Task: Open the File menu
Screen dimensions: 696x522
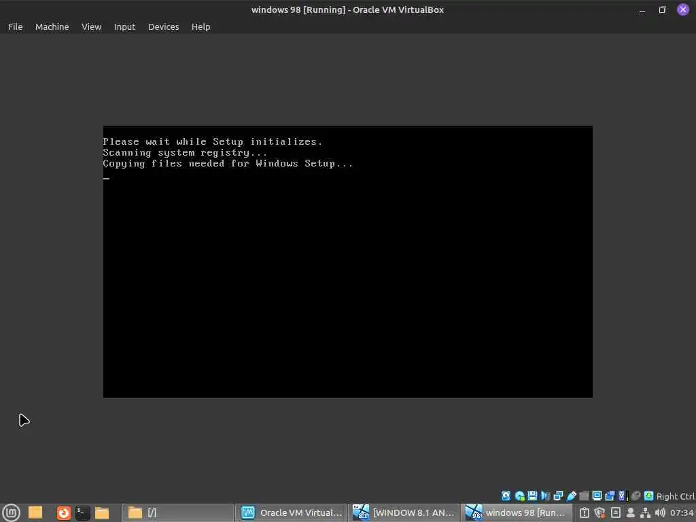Action: tap(15, 27)
